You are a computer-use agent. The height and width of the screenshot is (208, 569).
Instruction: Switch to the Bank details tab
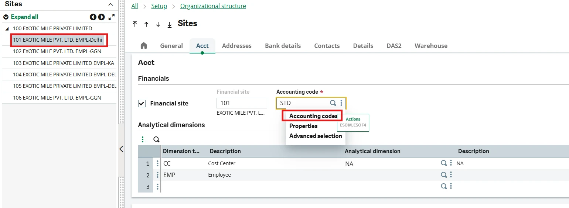click(283, 46)
